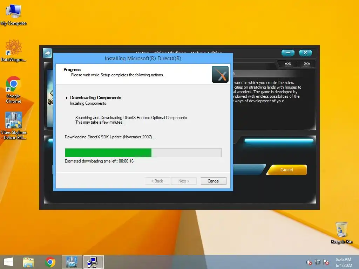Viewport: 359px width, 269px height.
Task: Open the DataWagon desktop shortcut
Action: (14, 51)
